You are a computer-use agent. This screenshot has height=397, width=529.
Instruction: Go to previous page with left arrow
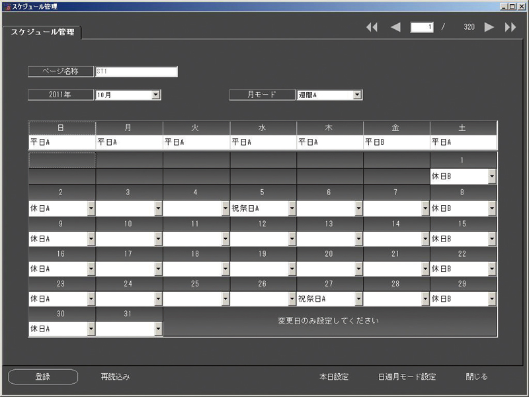click(395, 27)
